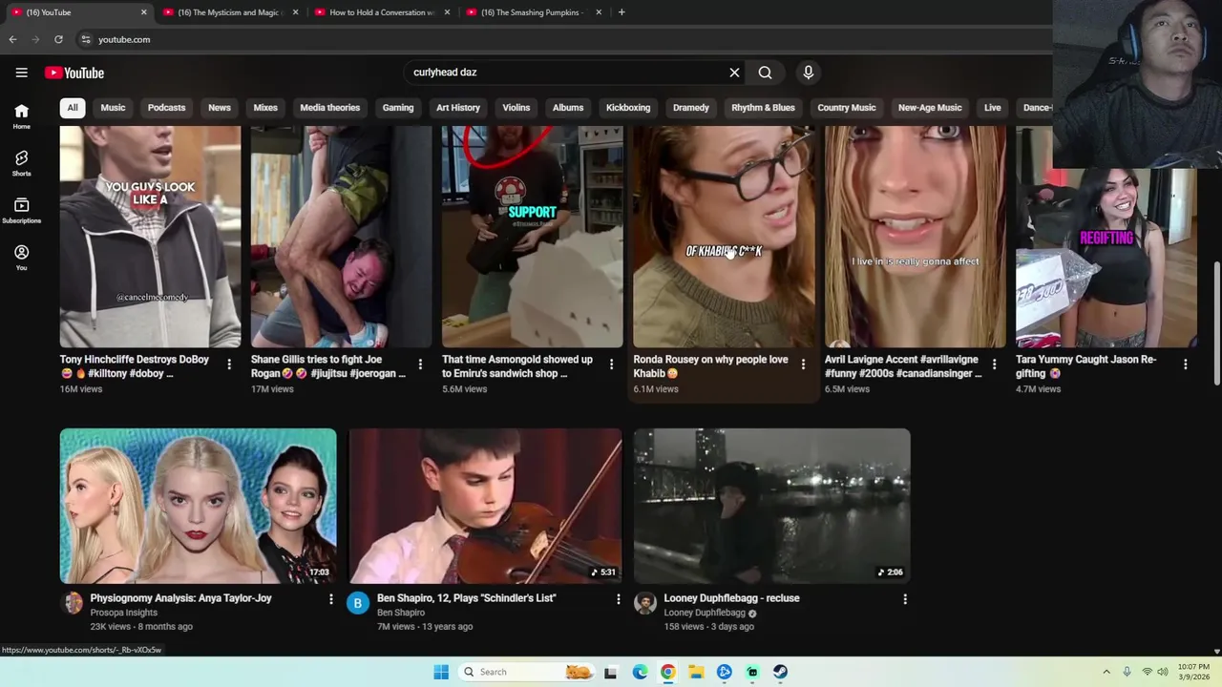Open the You sidebar section

[x=21, y=258]
